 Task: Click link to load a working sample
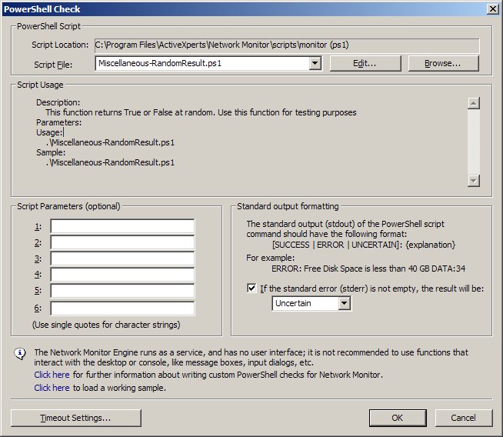click(x=52, y=388)
